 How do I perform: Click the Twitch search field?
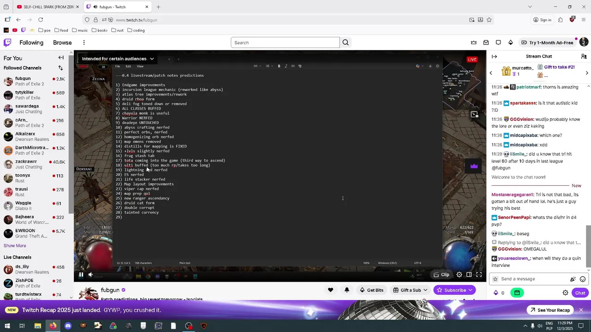(x=285, y=42)
